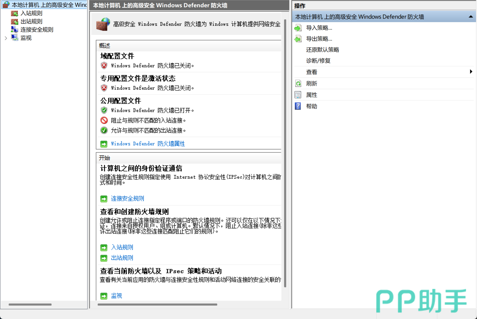Click the firewall root node icon in tree
Image resolution: width=477 pixels, height=319 pixels.
click(x=6, y=5)
